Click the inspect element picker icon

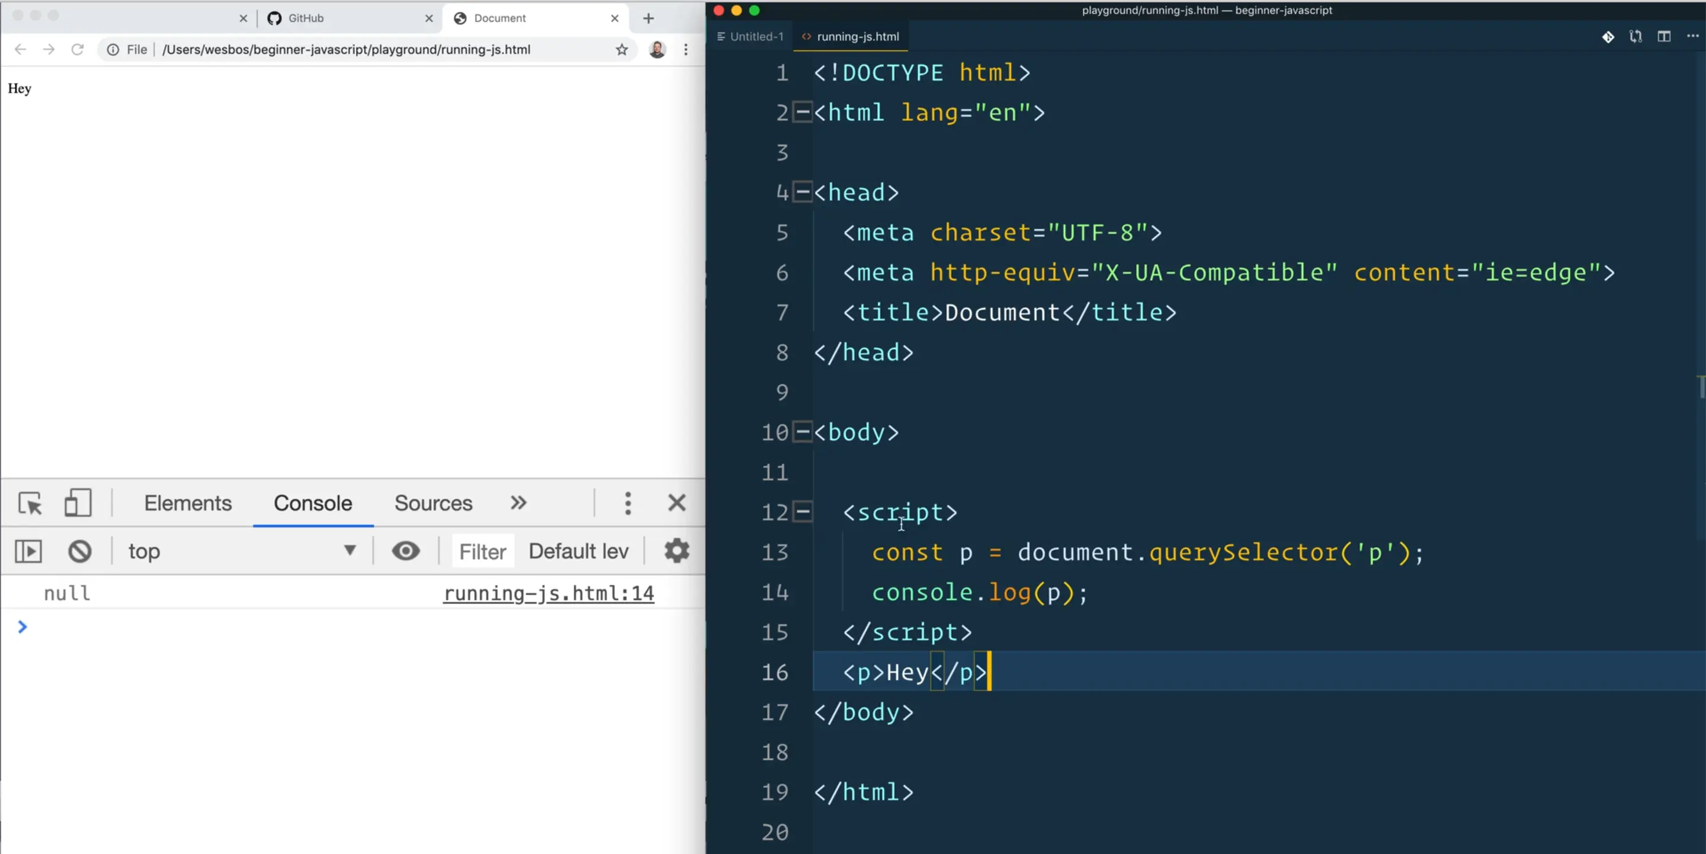click(x=30, y=503)
